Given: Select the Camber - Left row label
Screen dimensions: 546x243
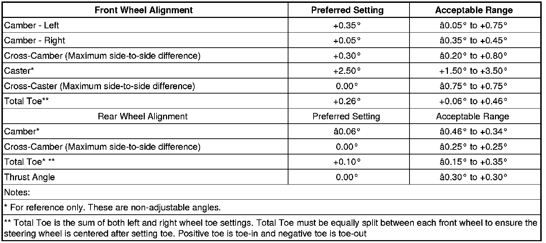Looking at the screenshot, I should (31, 25).
